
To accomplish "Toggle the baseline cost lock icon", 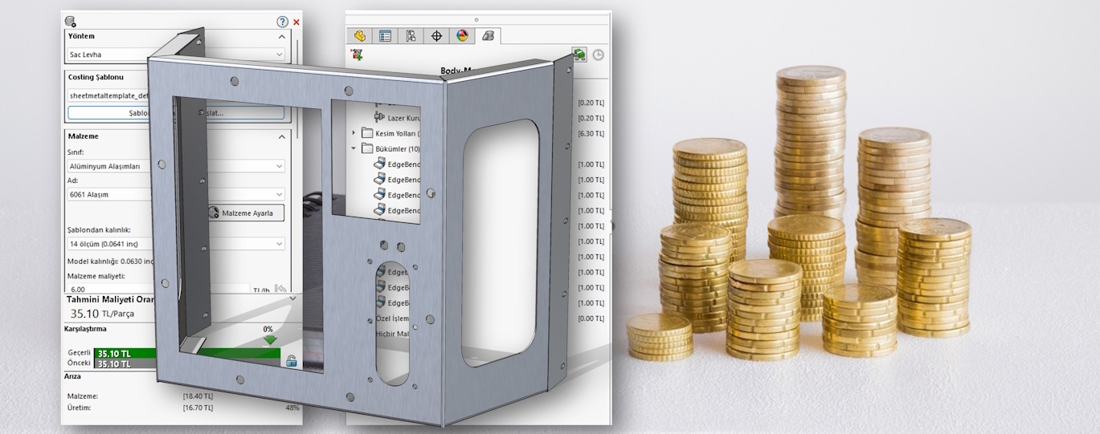I will [x=291, y=361].
